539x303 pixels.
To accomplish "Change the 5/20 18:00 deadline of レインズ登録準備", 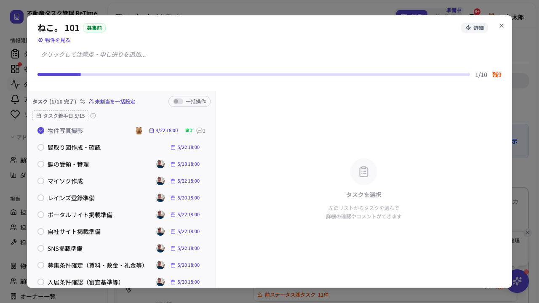I will point(185,198).
